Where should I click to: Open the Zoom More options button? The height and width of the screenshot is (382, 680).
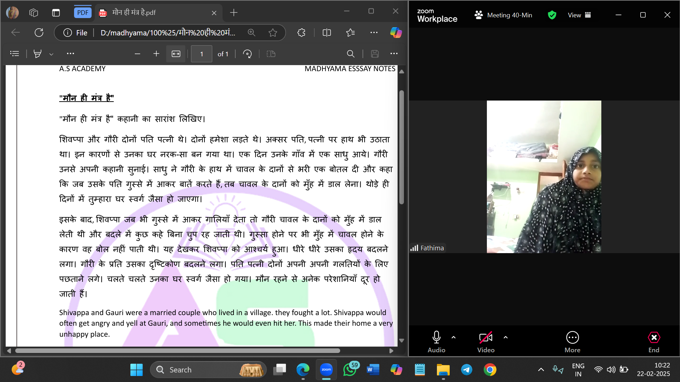pyautogui.click(x=572, y=342)
